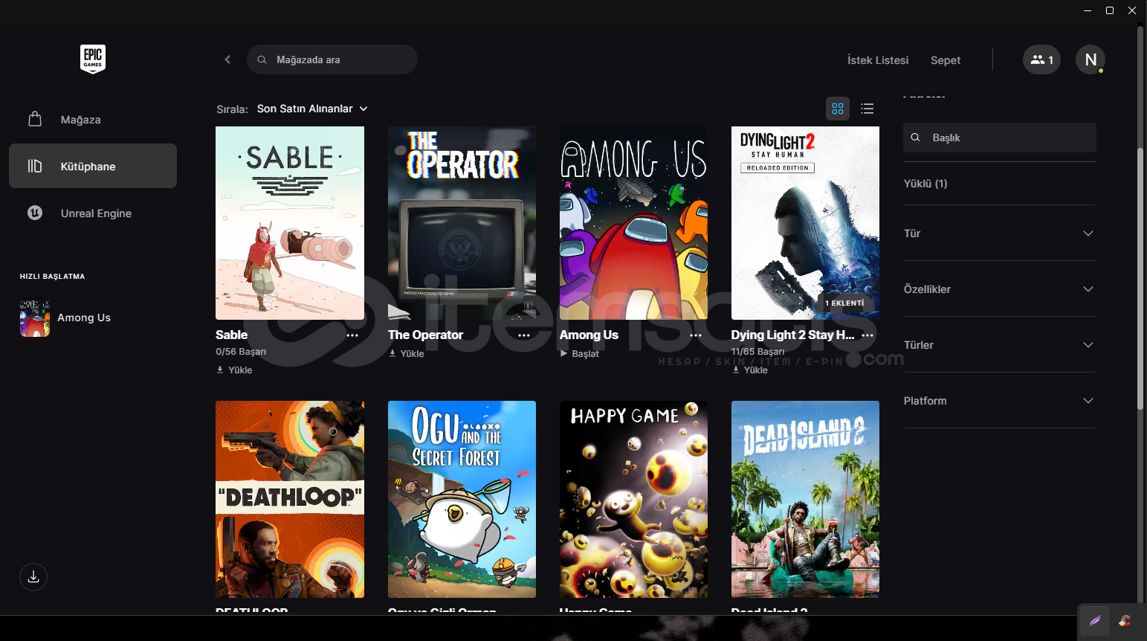
Task: Click Yükle under Dying Light 2
Action: [x=750, y=370]
